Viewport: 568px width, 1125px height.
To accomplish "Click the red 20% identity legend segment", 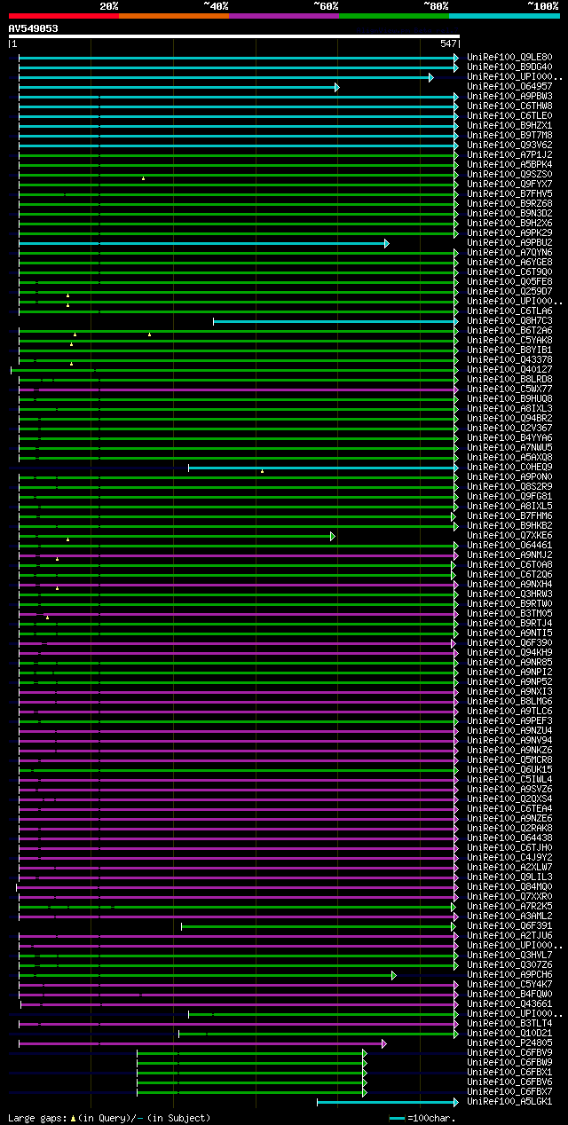I will pos(63,15).
